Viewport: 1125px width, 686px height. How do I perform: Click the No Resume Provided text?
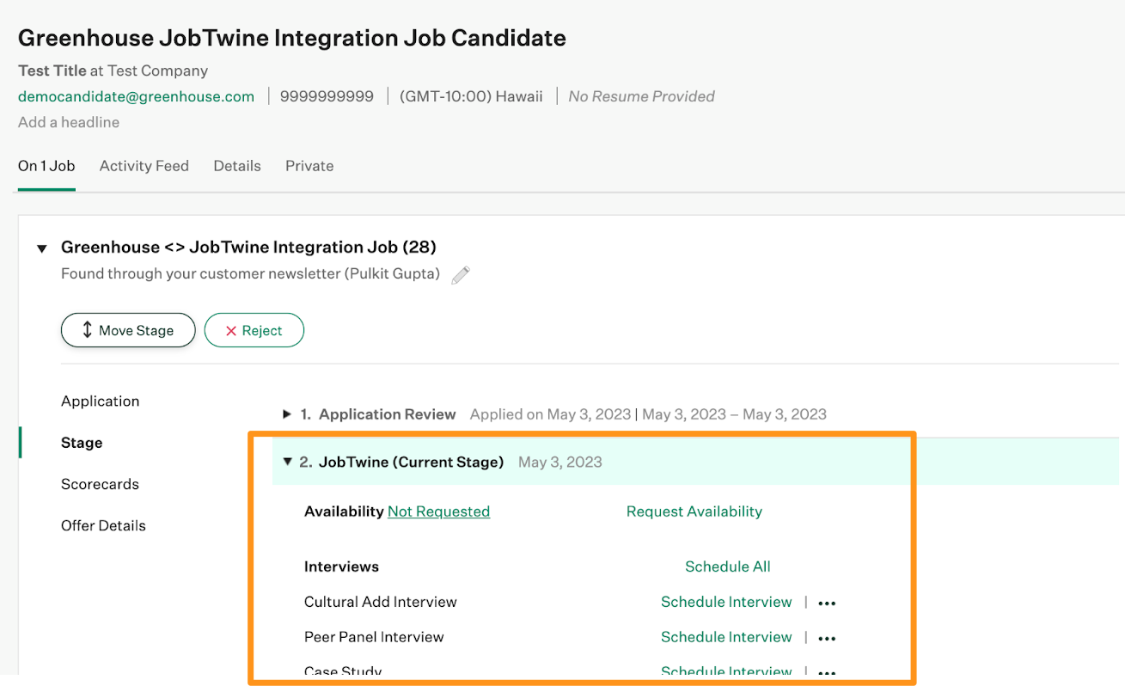[x=642, y=96]
